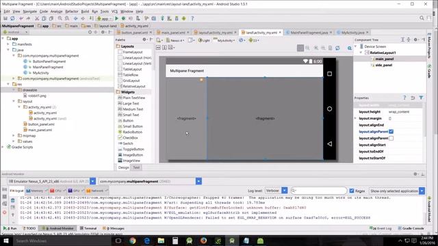Open the app run configuration dropdown

[104, 18]
